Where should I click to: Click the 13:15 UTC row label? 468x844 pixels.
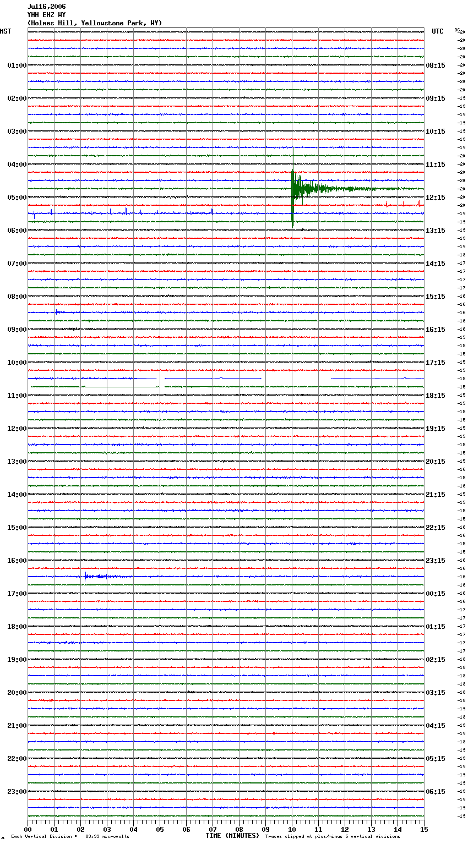point(436,231)
